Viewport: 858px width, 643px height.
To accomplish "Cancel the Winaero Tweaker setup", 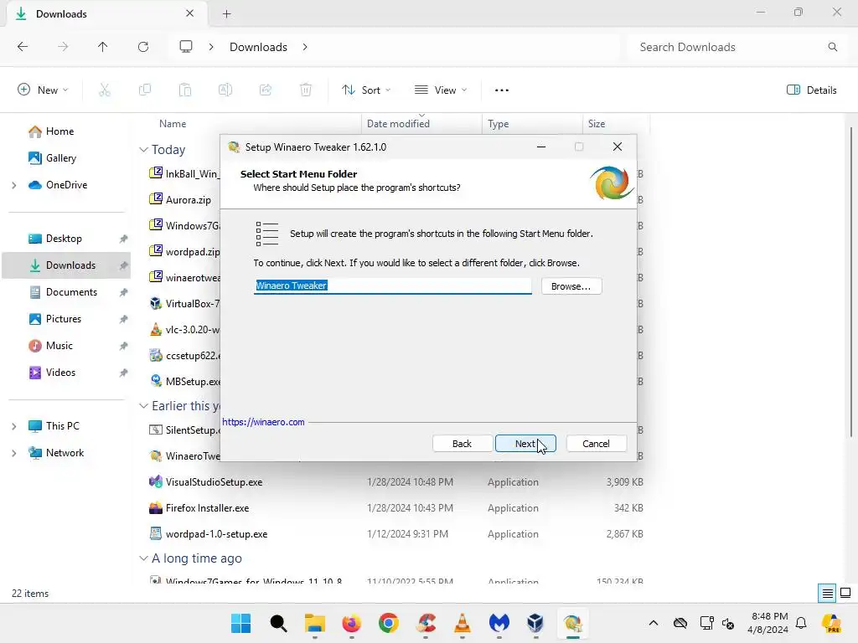I will pyautogui.click(x=596, y=444).
